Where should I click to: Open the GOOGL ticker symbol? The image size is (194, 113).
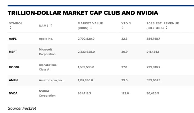point(14,67)
